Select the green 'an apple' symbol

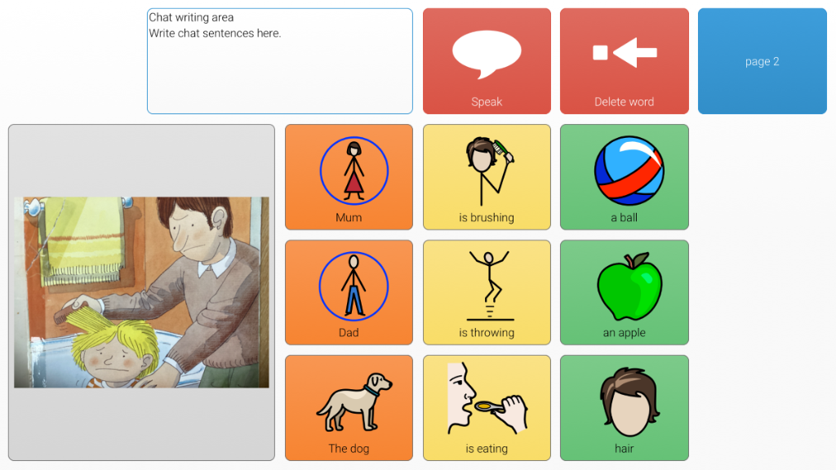click(x=625, y=293)
